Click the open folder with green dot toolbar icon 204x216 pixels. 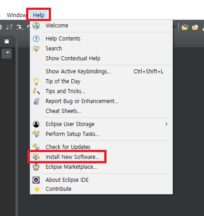(x=185, y=27)
